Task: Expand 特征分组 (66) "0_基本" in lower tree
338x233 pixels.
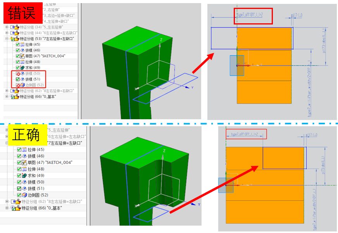Action: (x=7, y=208)
